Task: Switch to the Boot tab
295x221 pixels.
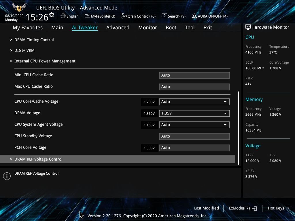Action: pyautogui.click(x=171, y=28)
